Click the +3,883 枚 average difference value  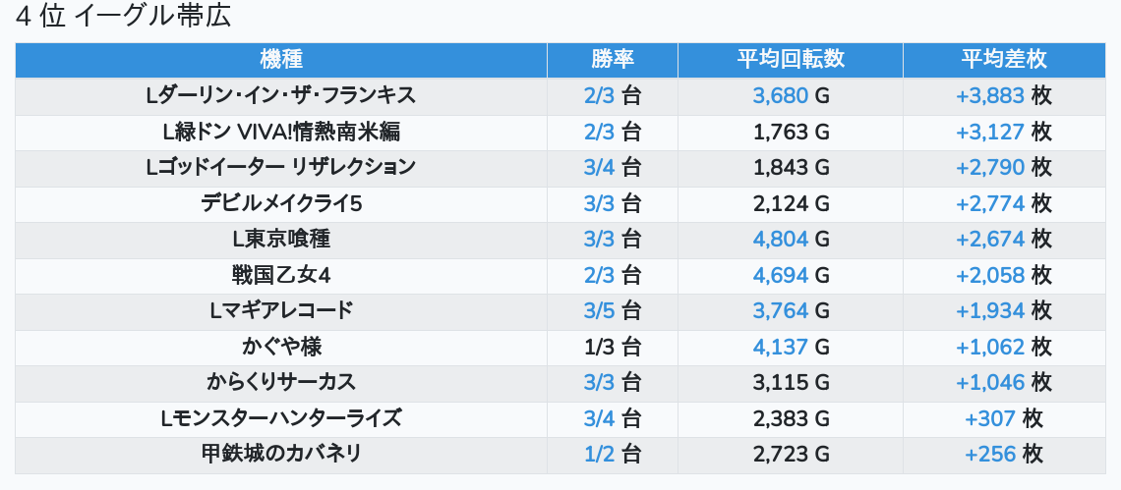point(1004,95)
